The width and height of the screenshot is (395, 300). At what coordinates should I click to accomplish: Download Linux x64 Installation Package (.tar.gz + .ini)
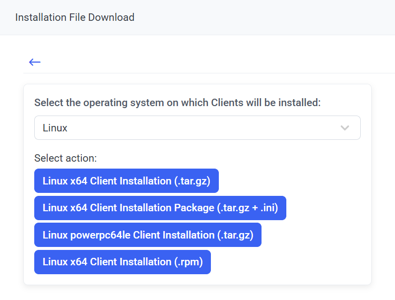160,208
